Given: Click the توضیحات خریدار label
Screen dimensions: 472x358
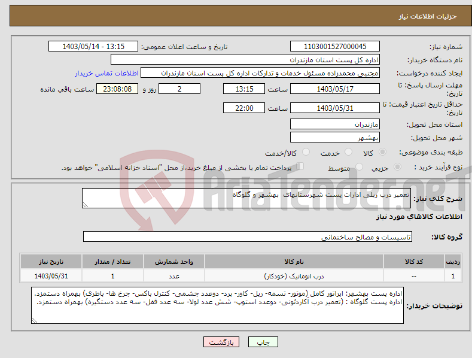Looking at the screenshot, I should point(434,306).
